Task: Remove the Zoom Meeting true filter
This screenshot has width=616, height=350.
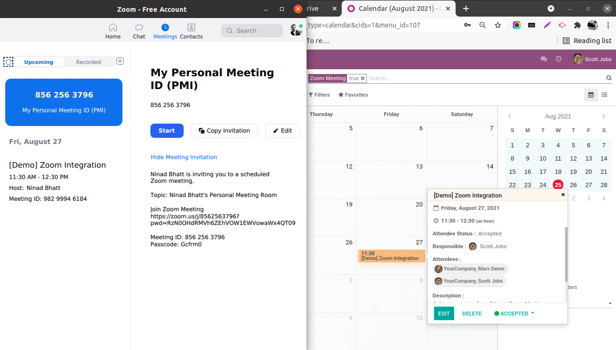Action: pos(363,79)
